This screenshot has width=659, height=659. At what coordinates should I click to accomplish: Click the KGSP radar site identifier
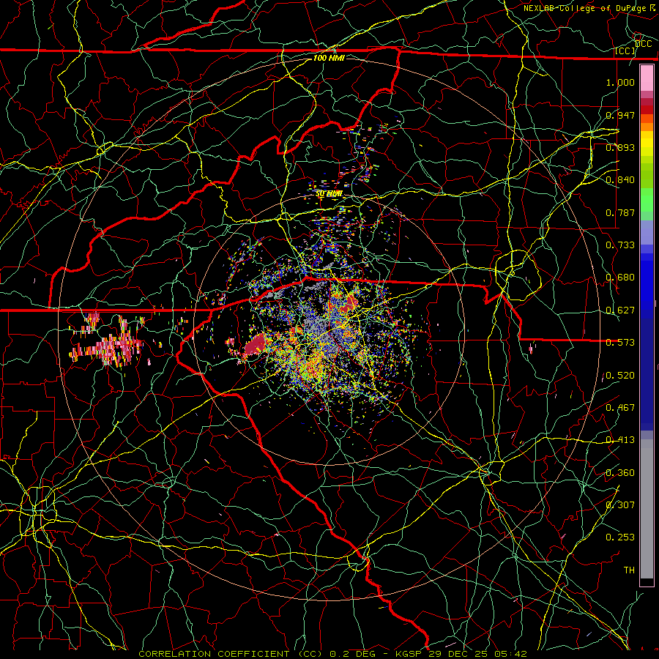(410, 654)
